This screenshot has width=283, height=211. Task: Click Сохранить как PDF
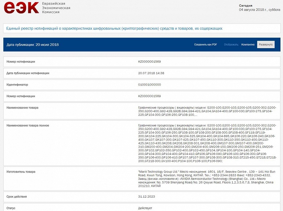tap(206, 45)
